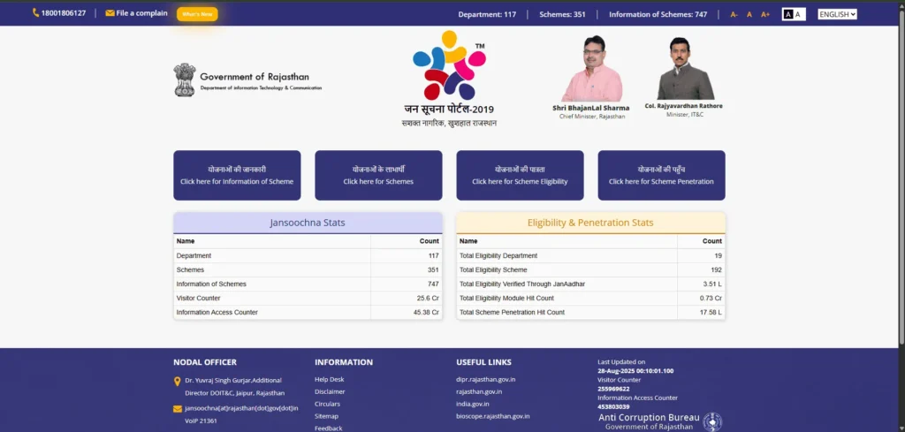Click the location pin icon under Nodal Officer
Image resolution: width=905 pixels, height=432 pixels.
[x=177, y=381]
